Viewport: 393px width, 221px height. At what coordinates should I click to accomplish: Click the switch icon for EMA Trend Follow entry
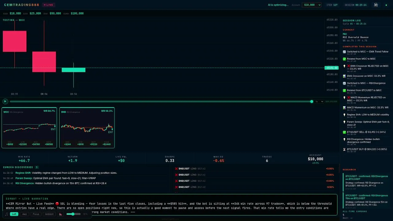click(x=344, y=52)
